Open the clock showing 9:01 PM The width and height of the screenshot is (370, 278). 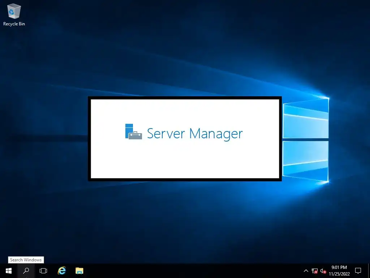[x=339, y=271]
